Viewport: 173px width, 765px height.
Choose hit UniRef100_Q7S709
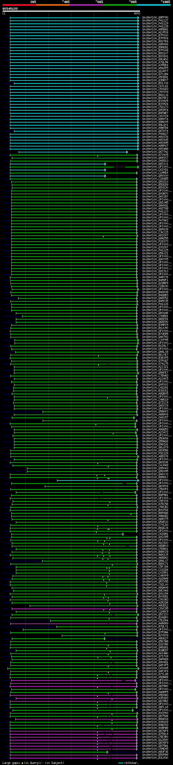click(x=155, y=656)
